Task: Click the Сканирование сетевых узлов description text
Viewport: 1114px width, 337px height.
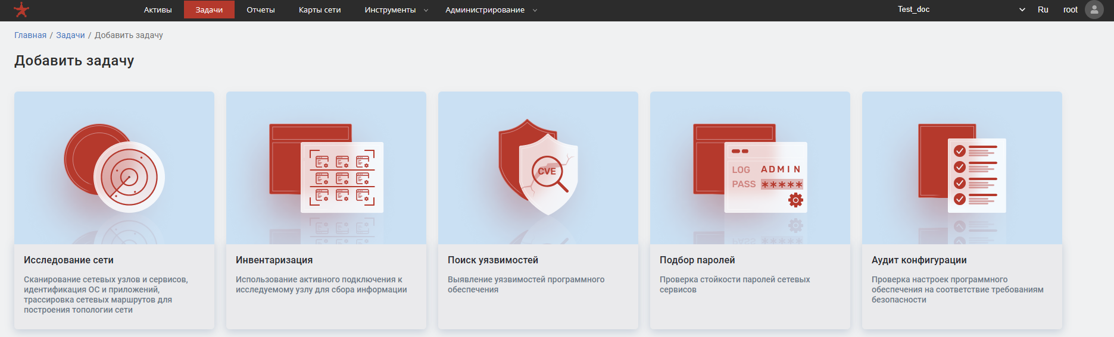Action: tap(106, 294)
